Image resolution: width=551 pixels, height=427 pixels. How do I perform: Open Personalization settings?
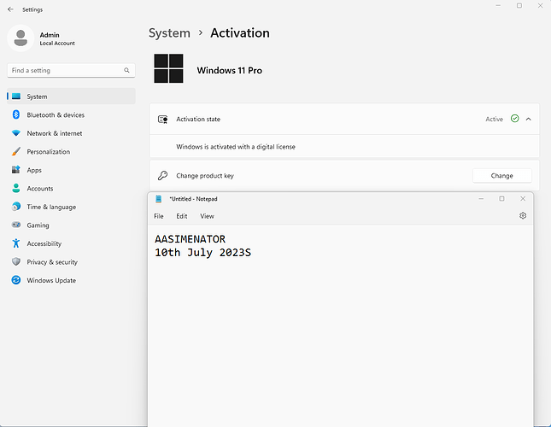tap(72, 151)
